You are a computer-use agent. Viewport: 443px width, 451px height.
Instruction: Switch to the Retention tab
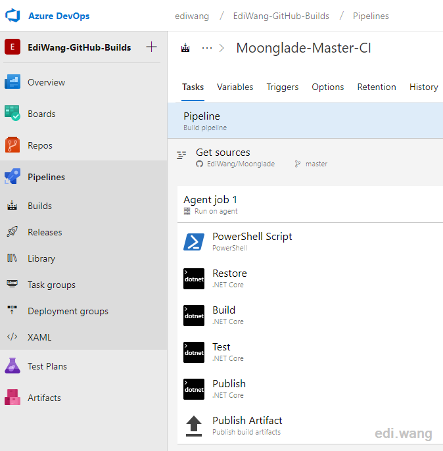[377, 87]
